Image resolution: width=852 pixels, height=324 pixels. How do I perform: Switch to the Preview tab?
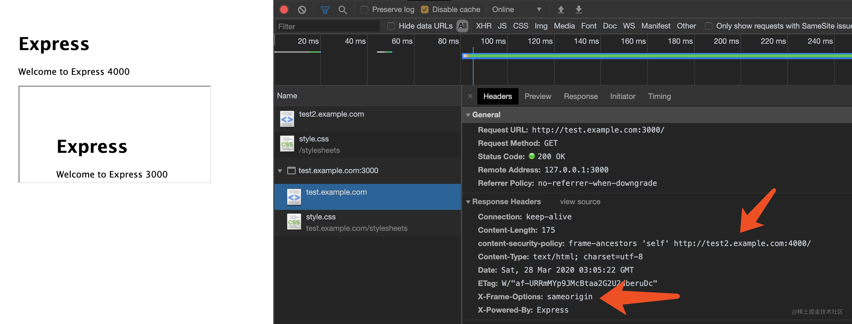[x=538, y=96]
